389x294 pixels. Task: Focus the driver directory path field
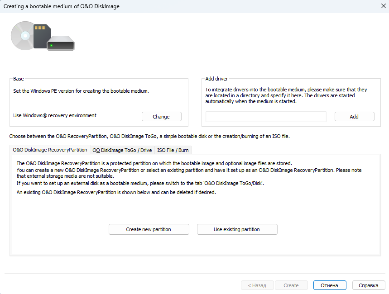(x=266, y=117)
